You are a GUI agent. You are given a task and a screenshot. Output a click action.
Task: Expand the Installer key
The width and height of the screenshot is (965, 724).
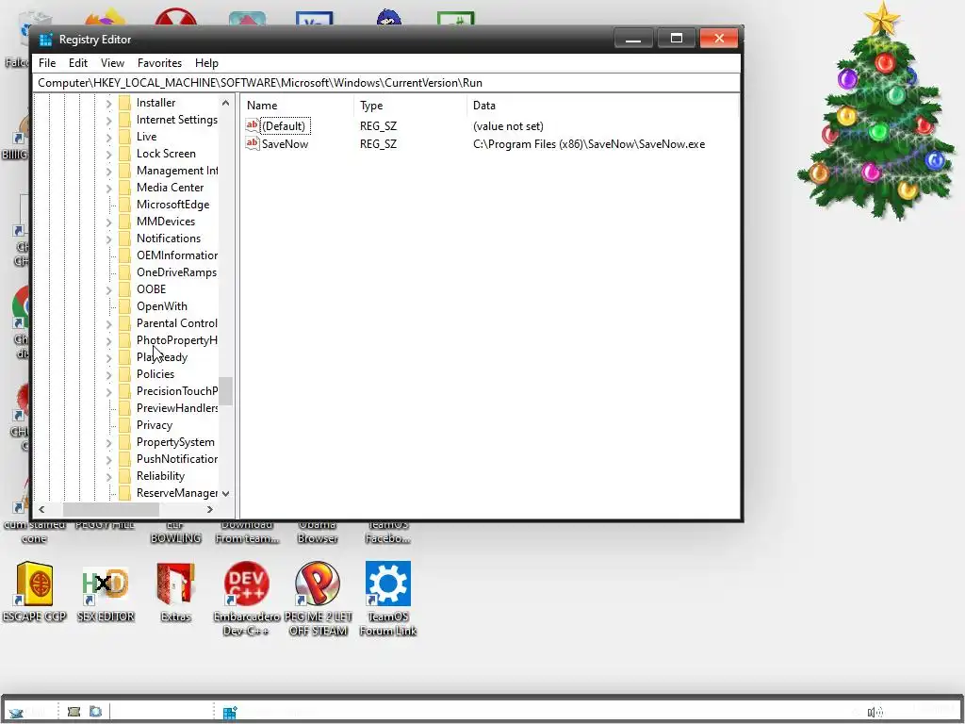click(109, 103)
